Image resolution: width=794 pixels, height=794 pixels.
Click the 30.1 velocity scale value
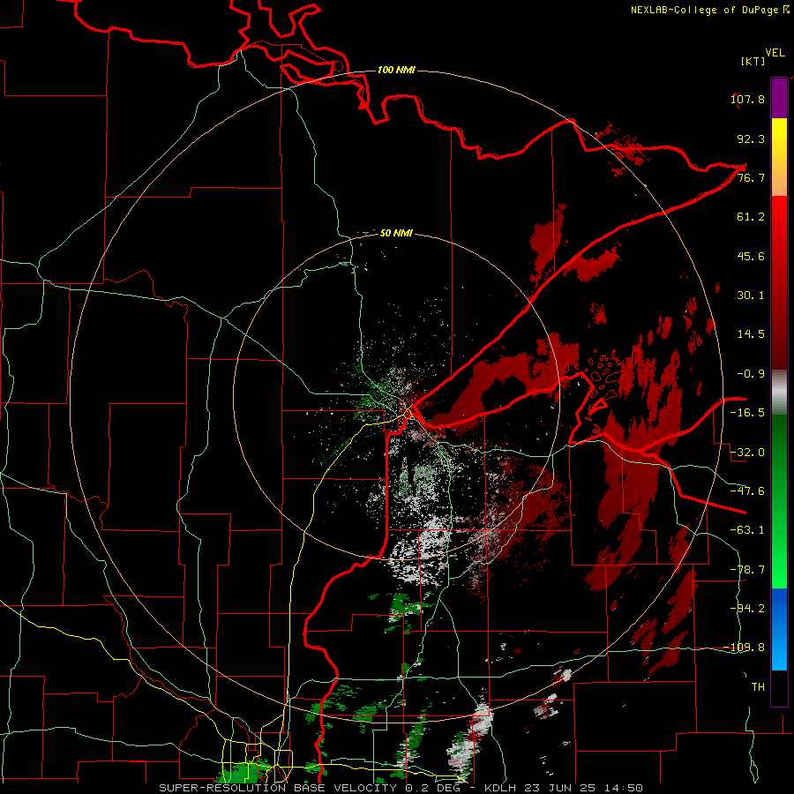click(751, 295)
